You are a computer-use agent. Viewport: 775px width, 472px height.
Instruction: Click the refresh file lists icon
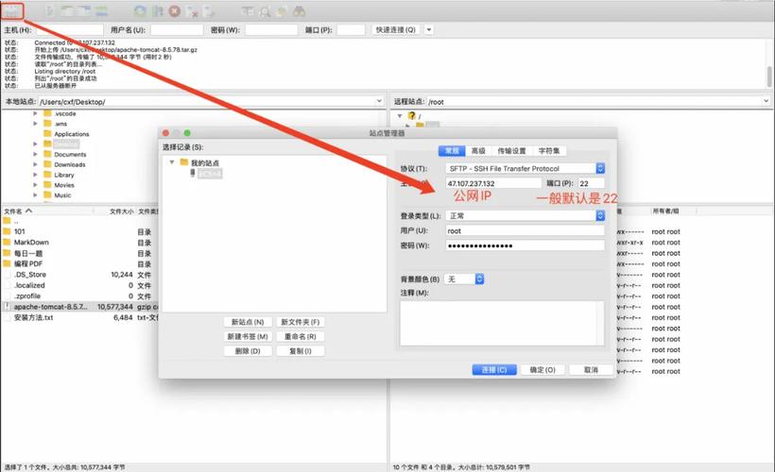tap(141, 11)
